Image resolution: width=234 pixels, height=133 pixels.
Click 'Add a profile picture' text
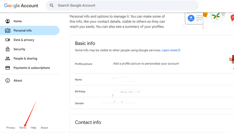click(146, 64)
